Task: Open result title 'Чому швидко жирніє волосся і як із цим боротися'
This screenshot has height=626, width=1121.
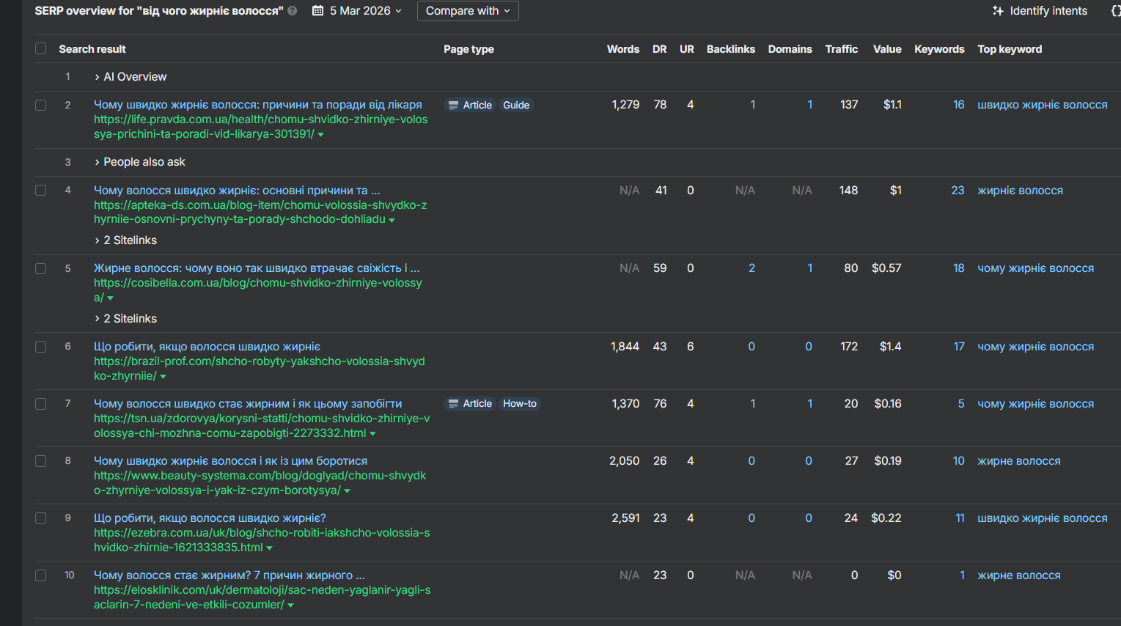Action: (x=231, y=461)
